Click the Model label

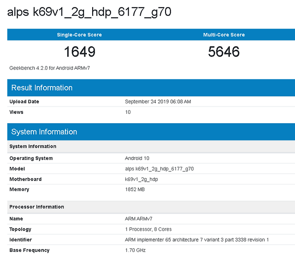pos(17,169)
